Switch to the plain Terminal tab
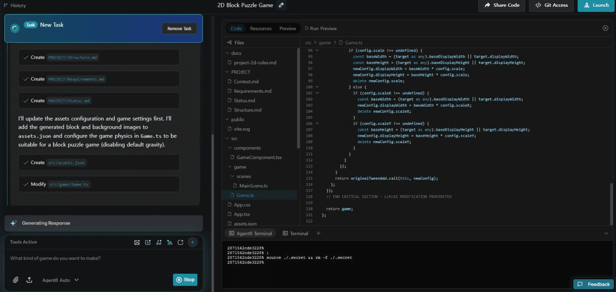This screenshot has width=616, height=292. 295,233
